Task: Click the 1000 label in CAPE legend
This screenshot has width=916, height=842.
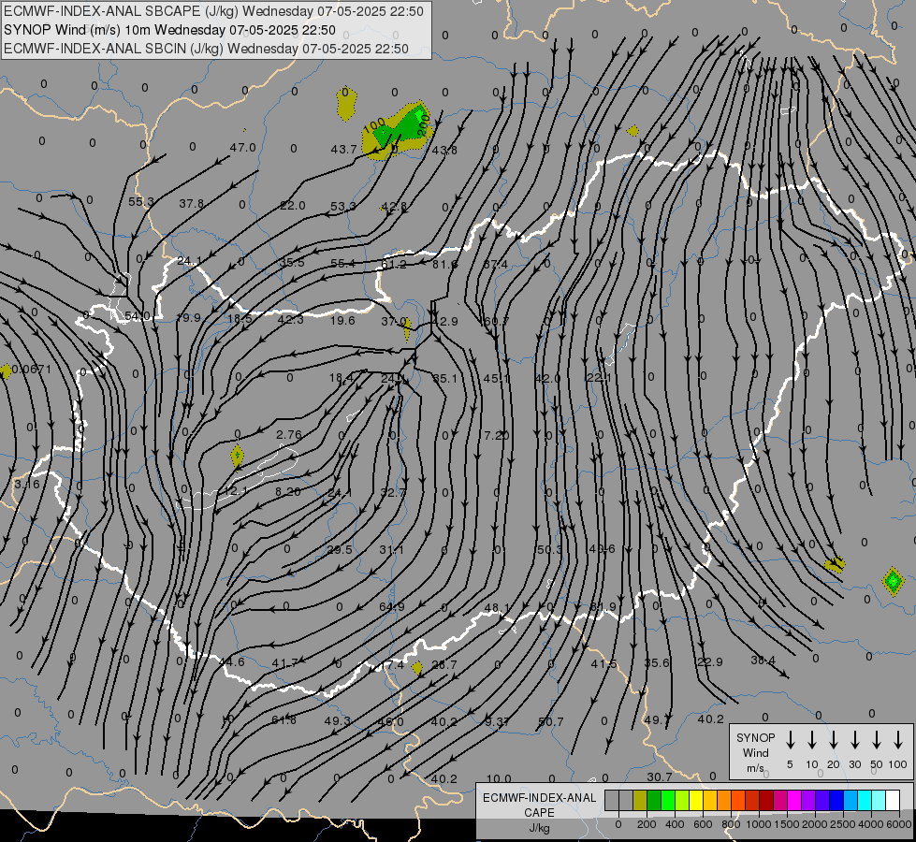Action: (x=758, y=824)
